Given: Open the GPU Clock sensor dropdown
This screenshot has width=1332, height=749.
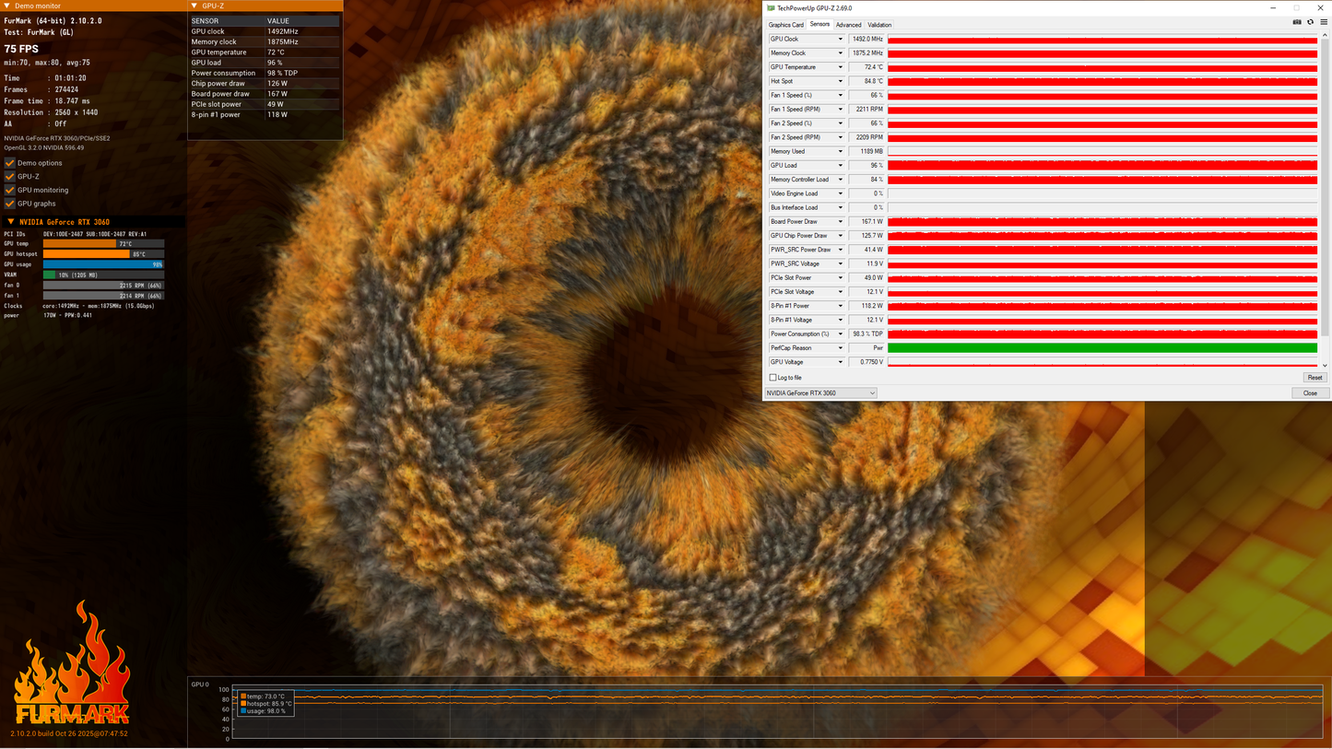Looking at the screenshot, I should pos(841,40).
